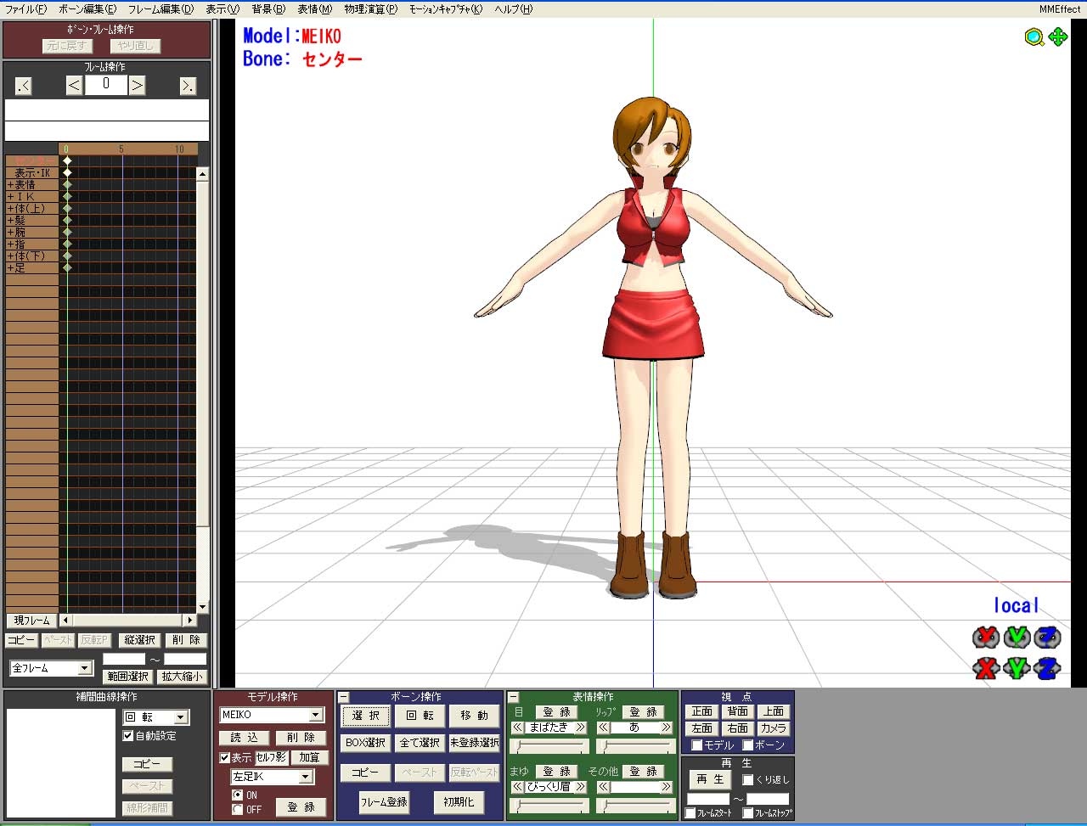Open the ボーン編集(E) menu

click(x=87, y=9)
